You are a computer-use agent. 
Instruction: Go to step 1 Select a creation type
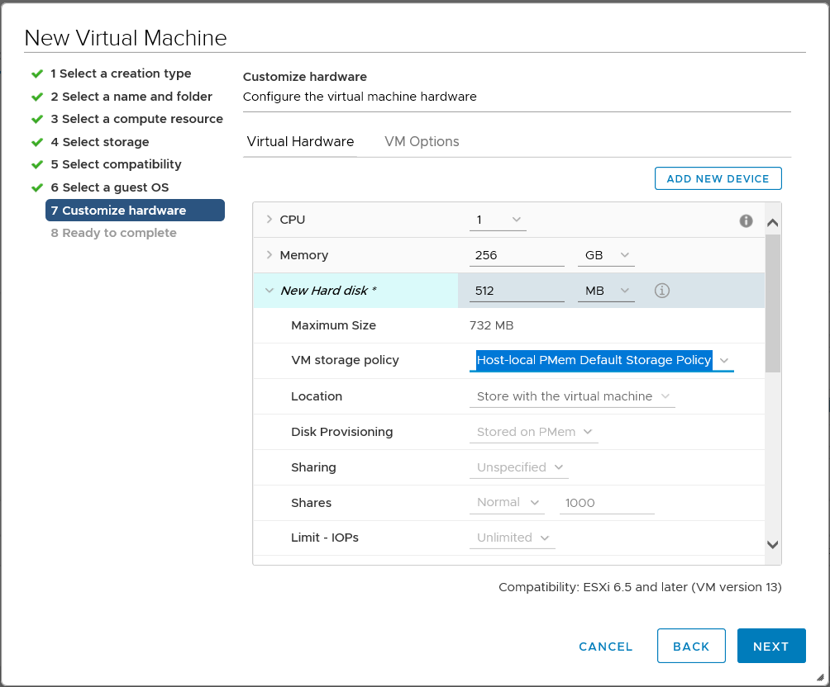click(x=121, y=73)
